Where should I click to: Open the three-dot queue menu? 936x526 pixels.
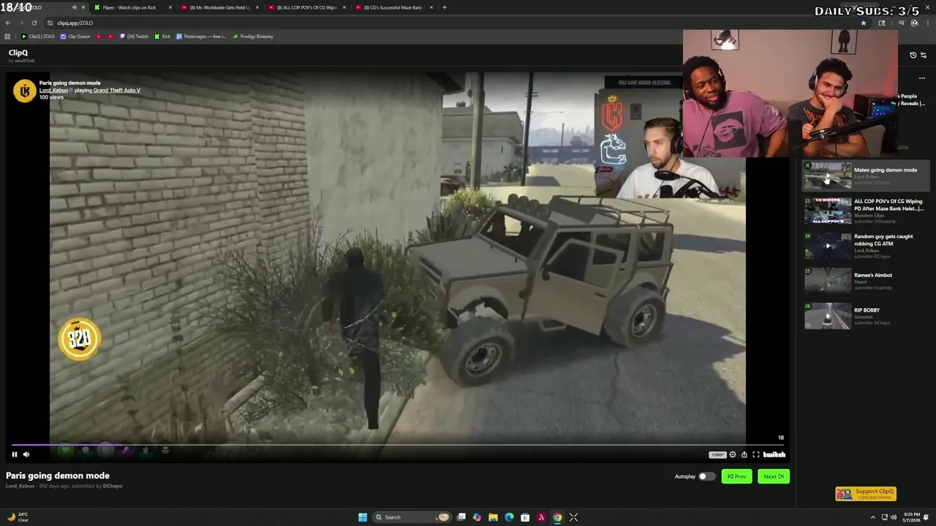pyautogui.click(x=922, y=78)
